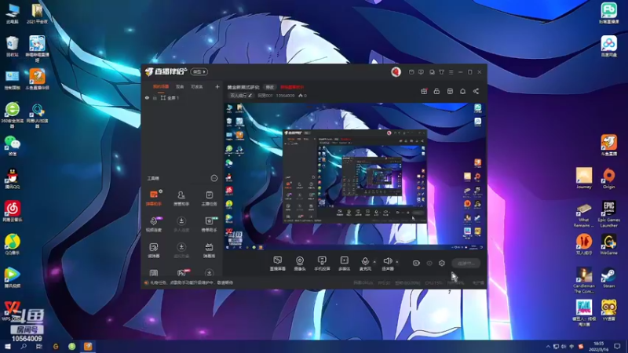
Task: Open the notifications bell icon
Action: (462, 91)
